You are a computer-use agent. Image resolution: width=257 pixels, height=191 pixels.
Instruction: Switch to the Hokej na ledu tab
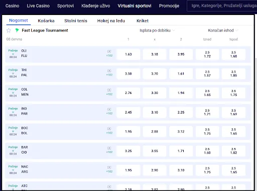coord(111,21)
